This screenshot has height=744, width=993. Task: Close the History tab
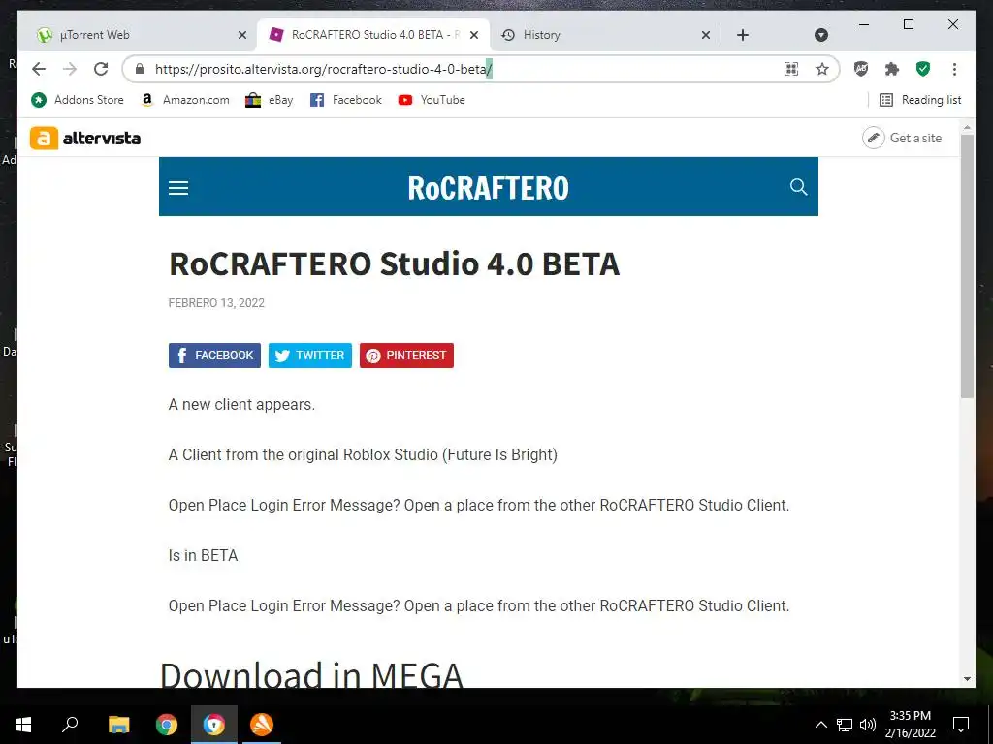pos(706,35)
